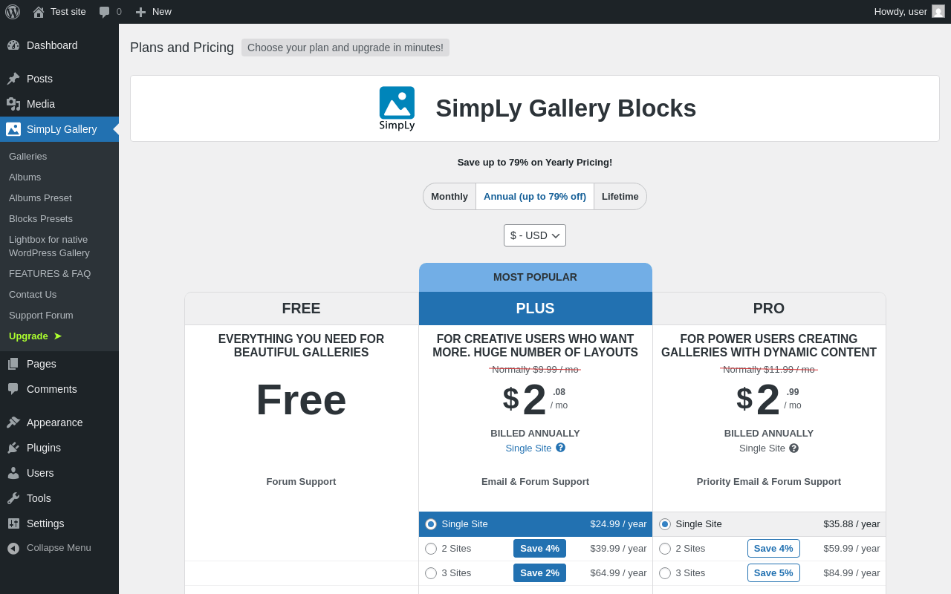Open Blocks Presets submenu item
This screenshot has width=951, height=594.
coord(59,219)
